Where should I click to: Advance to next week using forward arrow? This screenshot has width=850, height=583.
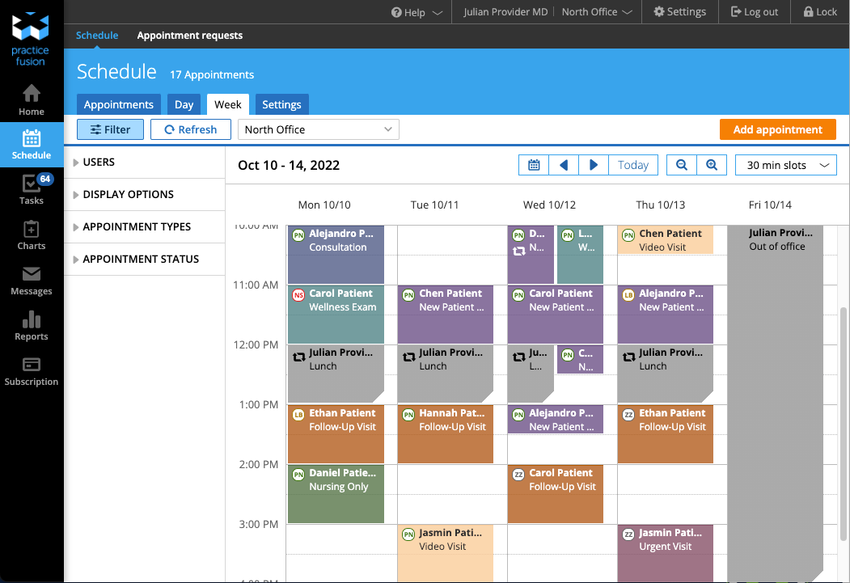(x=594, y=164)
